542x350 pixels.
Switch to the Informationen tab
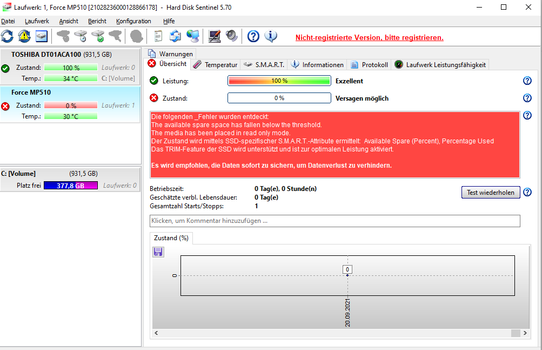tap(317, 65)
